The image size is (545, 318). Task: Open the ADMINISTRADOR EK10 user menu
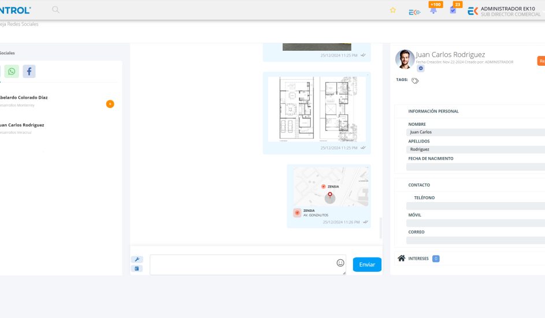pyautogui.click(x=506, y=11)
